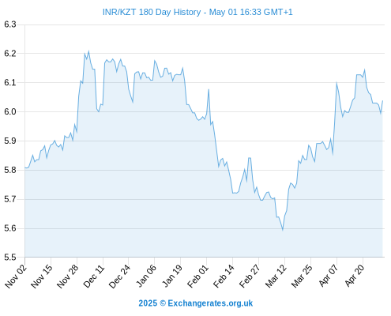Pick the Jan 19 axis label
This screenshot has height=316, width=391.
[x=171, y=276]
